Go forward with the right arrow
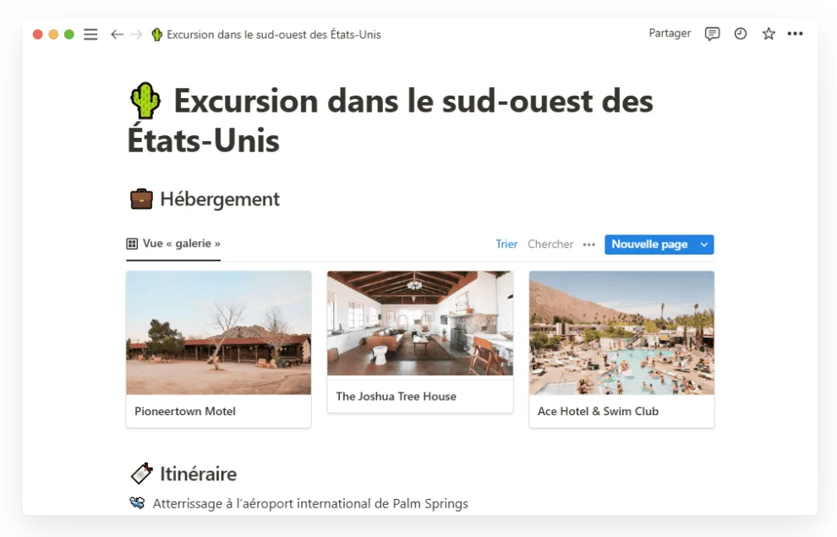This screenshot has height=537, width=837. click(x=137, y=35)
